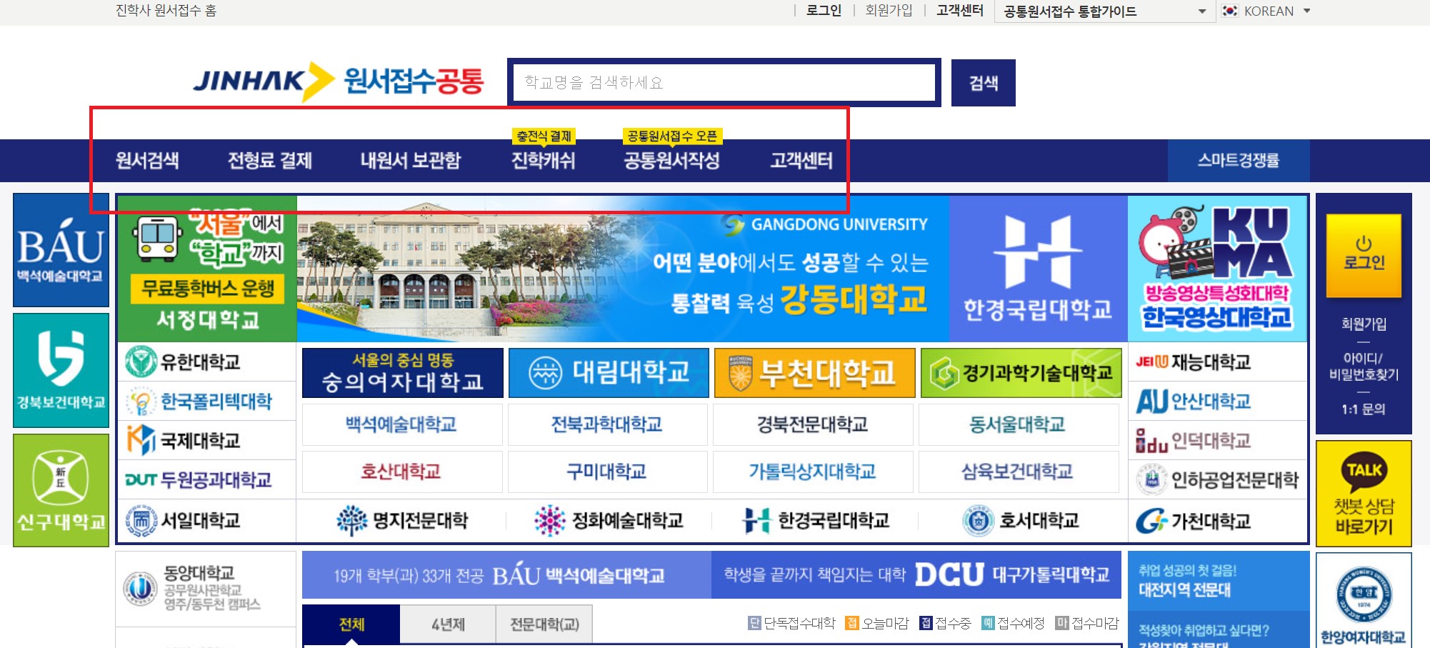Viewport: 1430px width, 648px height.
Task: Select the 전문대학(교) tab
Action: [x=544, y=624]
